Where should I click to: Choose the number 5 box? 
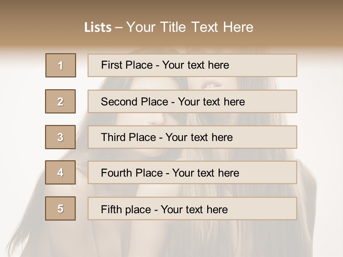point(60,208)
